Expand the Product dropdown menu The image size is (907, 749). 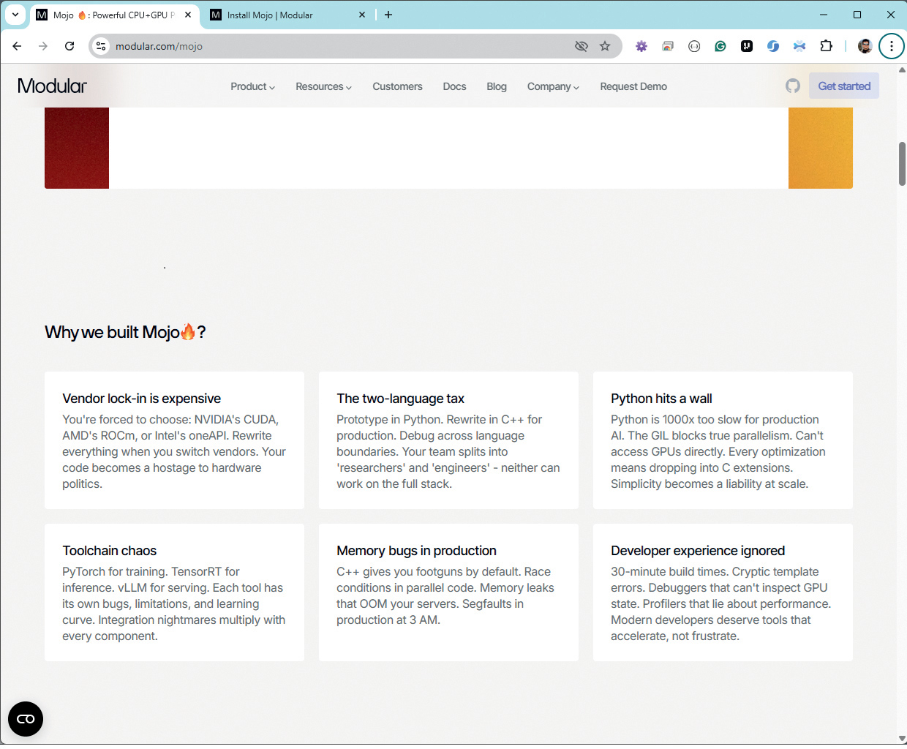click(x=252, y=86)
